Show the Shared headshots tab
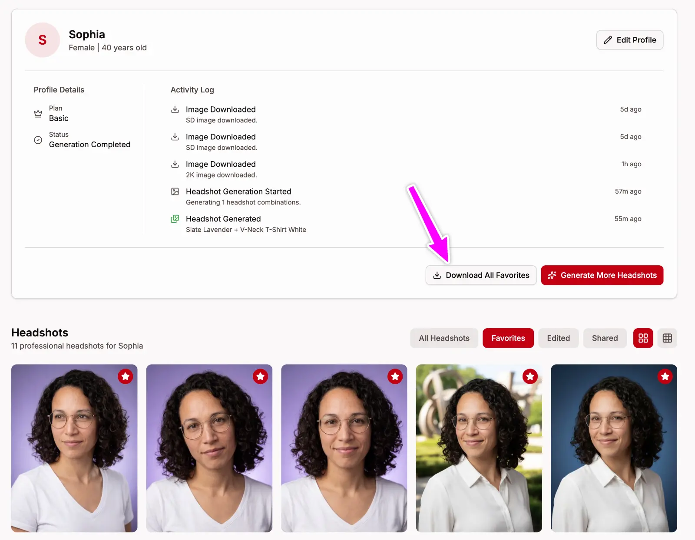The image size is (695, 540). click(605, 338)
